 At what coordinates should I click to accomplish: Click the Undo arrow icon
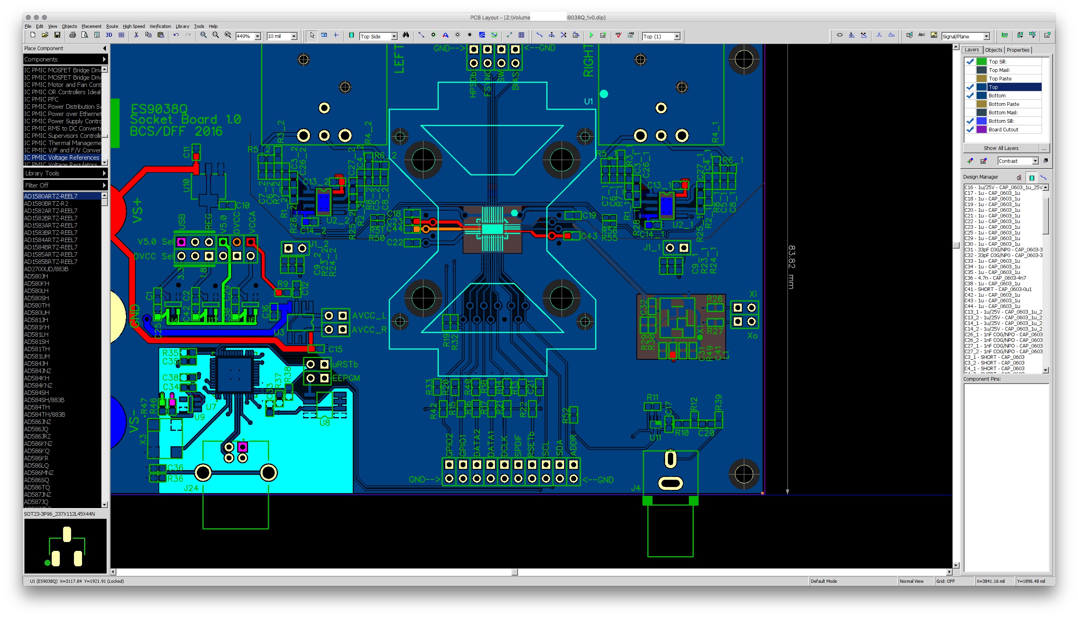(176, 36)
